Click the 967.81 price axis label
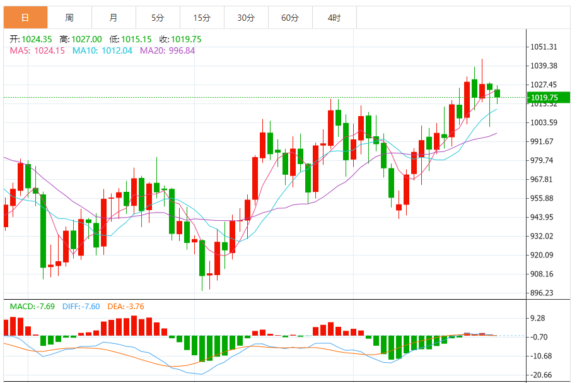 point(542,179)
